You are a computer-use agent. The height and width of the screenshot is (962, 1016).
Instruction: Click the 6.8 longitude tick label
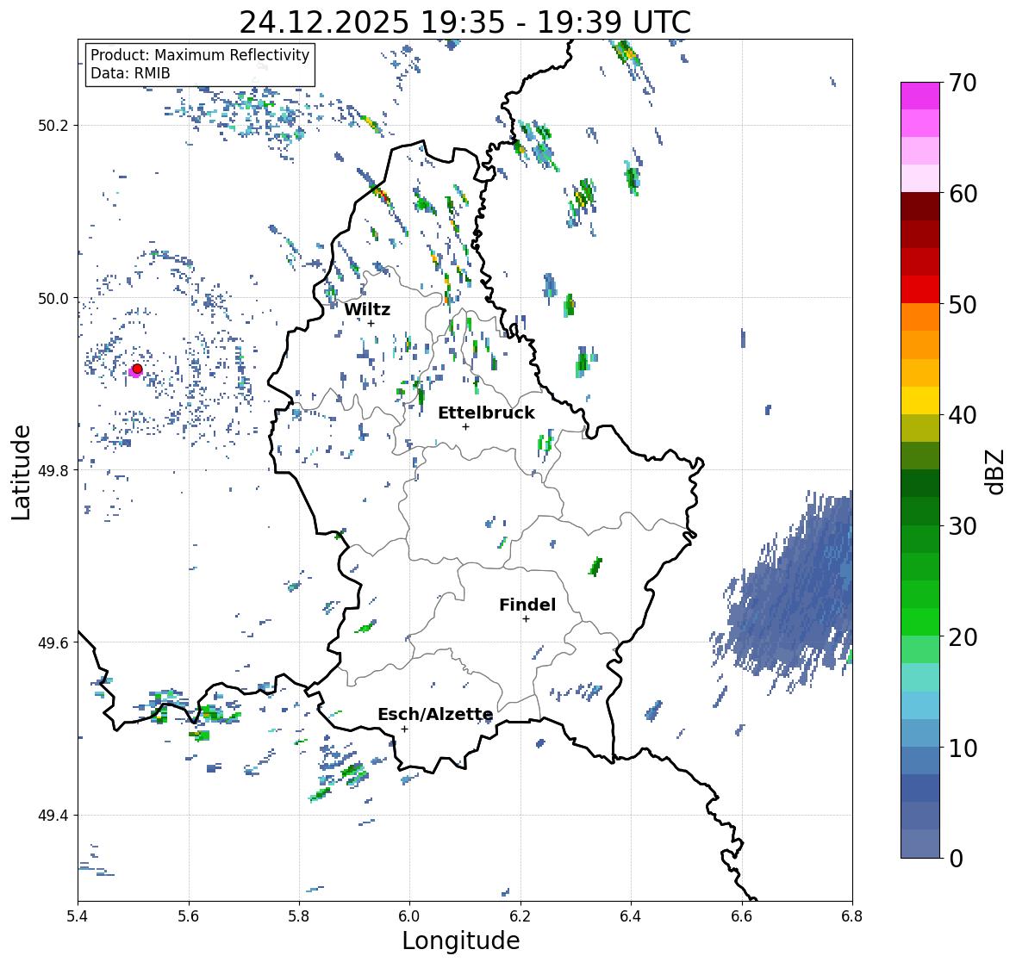(x=852, y=916)
